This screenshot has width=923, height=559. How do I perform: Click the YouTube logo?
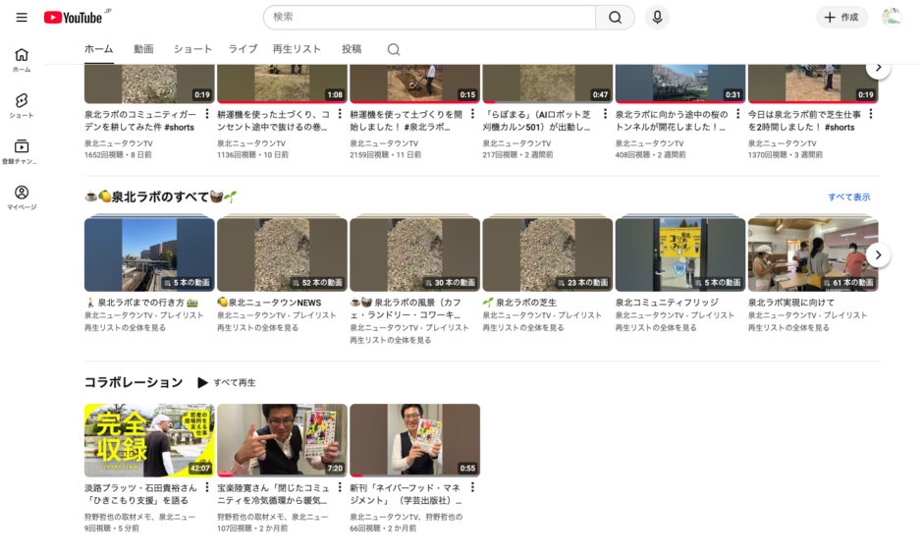pos(74,17)
